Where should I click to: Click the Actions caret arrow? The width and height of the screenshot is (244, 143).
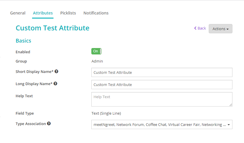tap(228, 29)
